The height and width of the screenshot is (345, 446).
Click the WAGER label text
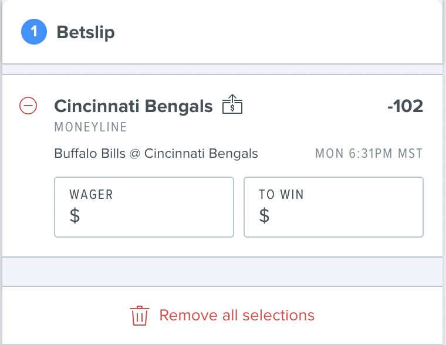92,195
